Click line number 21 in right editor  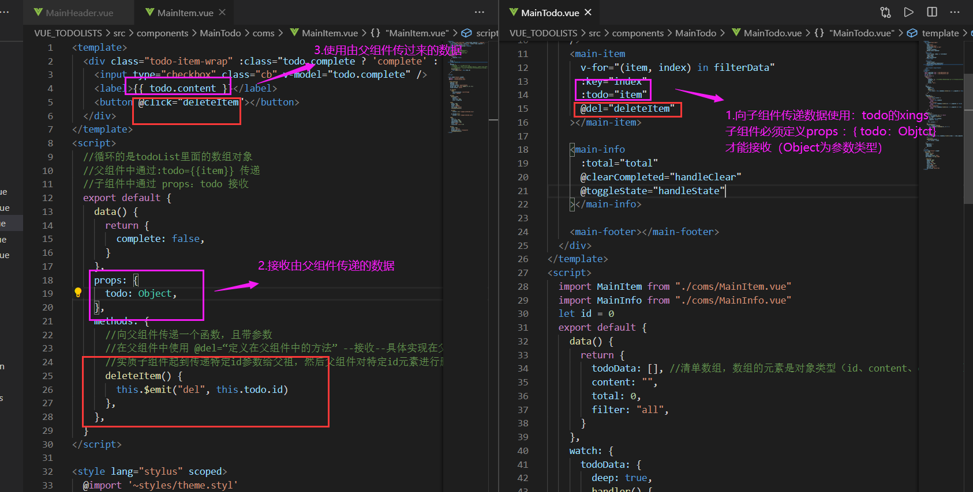pyautogui.click(x=523, y=191)
